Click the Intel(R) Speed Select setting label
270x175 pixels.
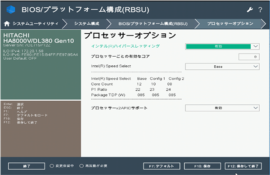(x=111, y=66)
